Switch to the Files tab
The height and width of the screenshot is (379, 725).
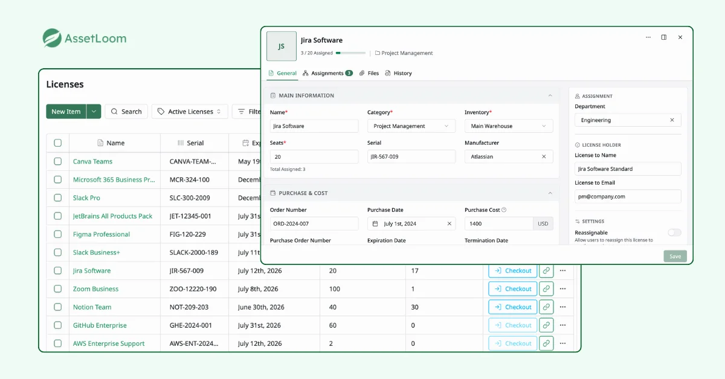[369, 73]
